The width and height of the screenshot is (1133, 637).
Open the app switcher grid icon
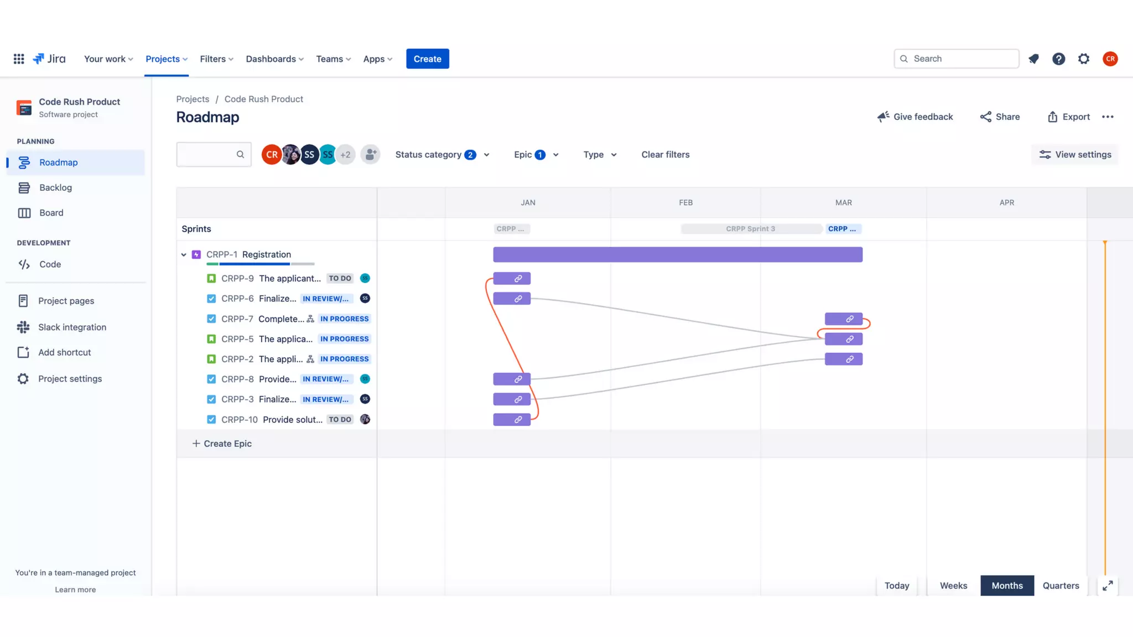[19, 59]
